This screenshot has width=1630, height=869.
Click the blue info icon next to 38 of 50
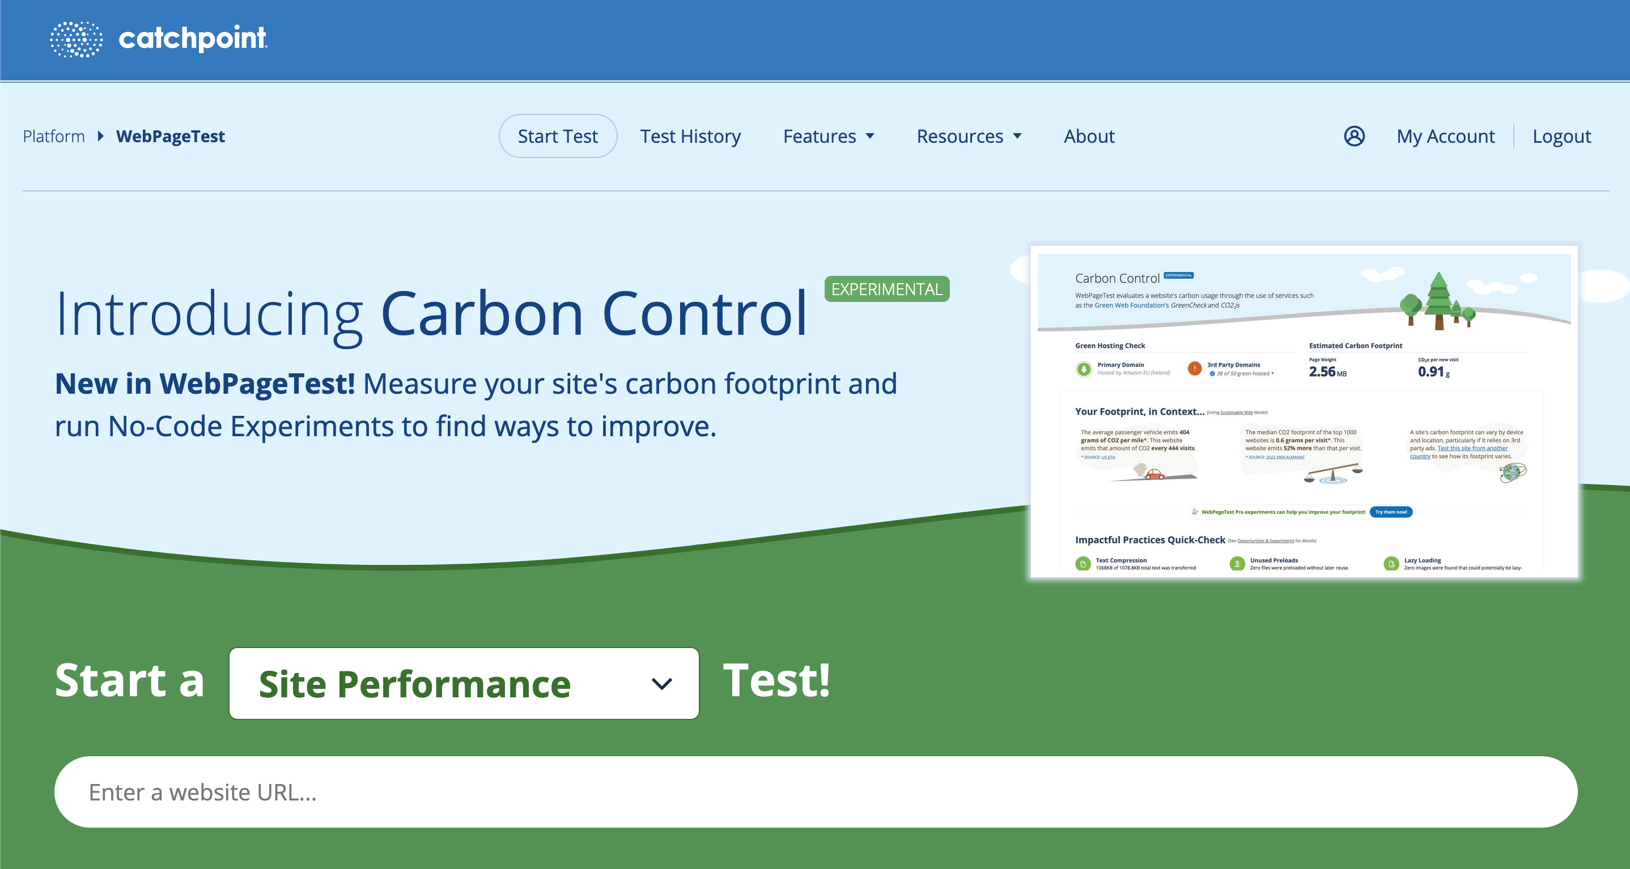tap(1212, 373)
